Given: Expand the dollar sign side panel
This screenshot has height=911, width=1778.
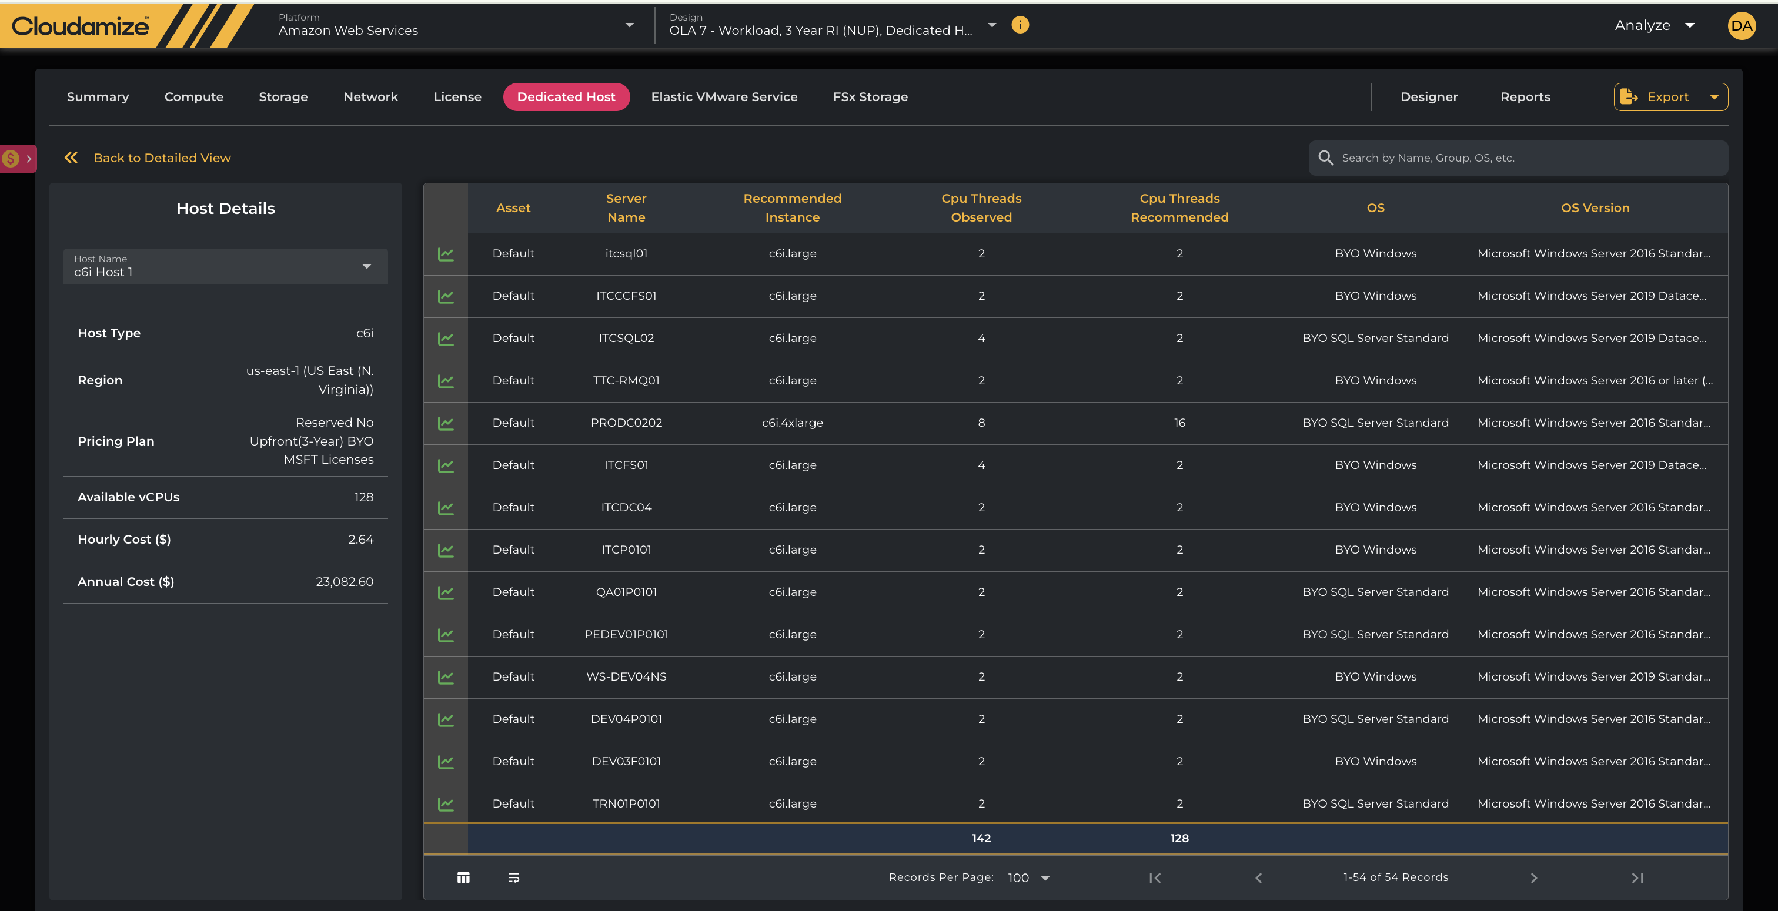Looking at the screenshot, I should point(19,159).
